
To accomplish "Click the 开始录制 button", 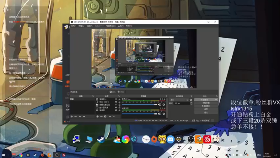I will [x=206, y=103].
